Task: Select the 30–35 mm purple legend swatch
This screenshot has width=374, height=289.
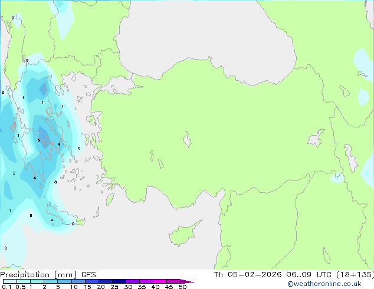Action: coord(133,281)
